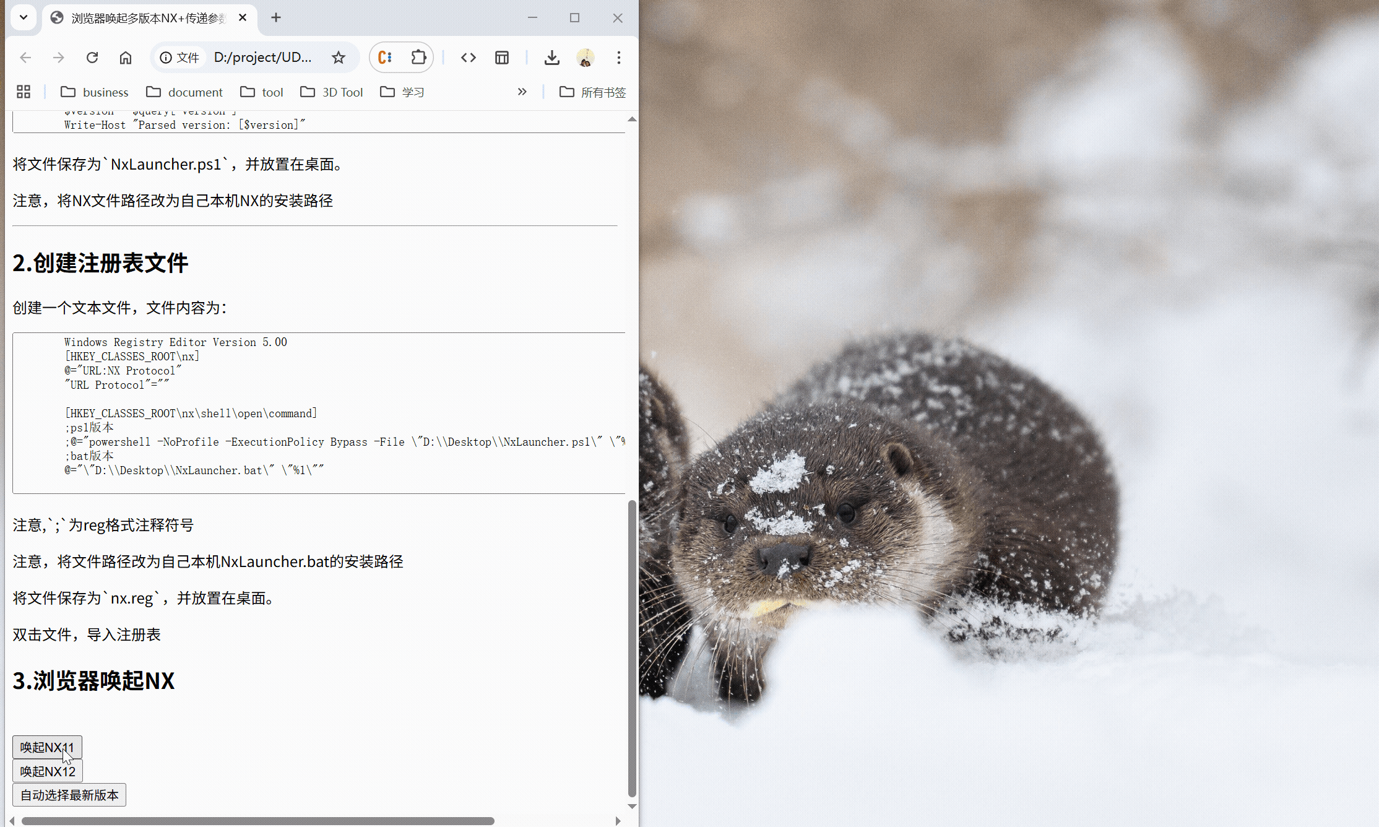Viewport: 1379px width, 827px height.
Task: Open the side panel icon
Action: point(501,57)
